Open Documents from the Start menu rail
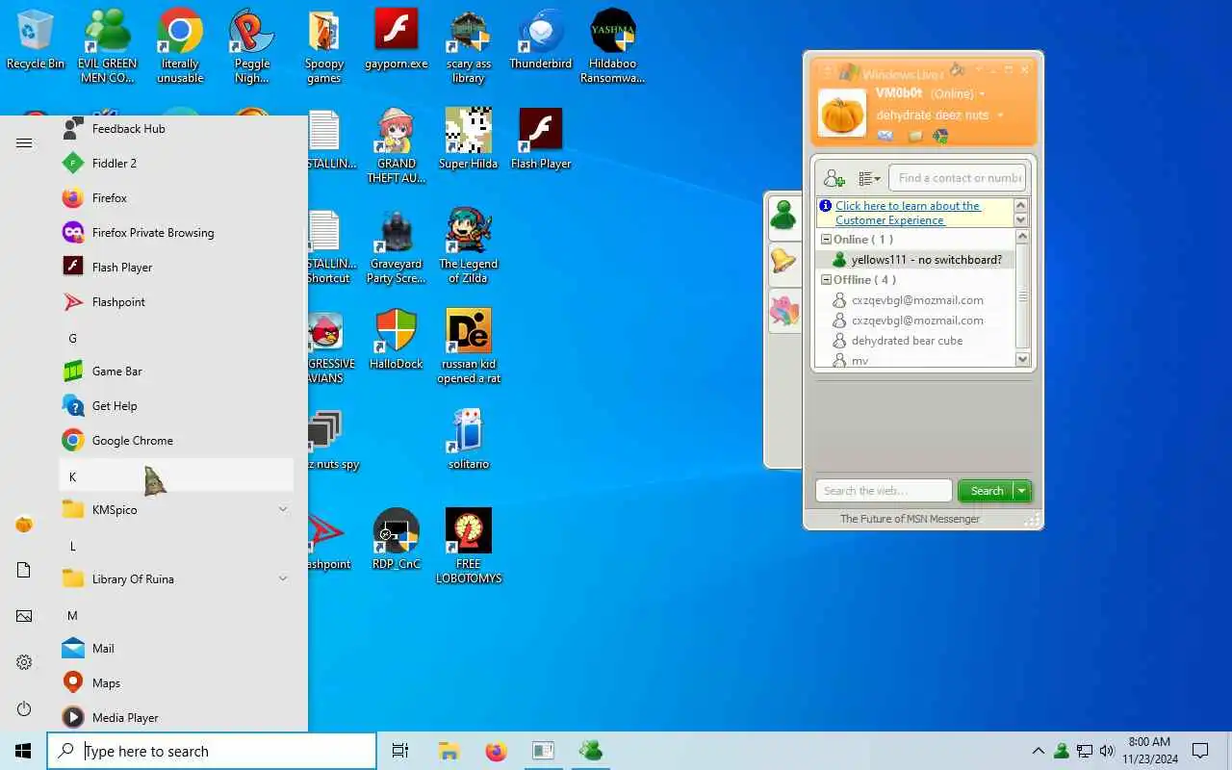The image size is (1232, 770). point(24,571)
